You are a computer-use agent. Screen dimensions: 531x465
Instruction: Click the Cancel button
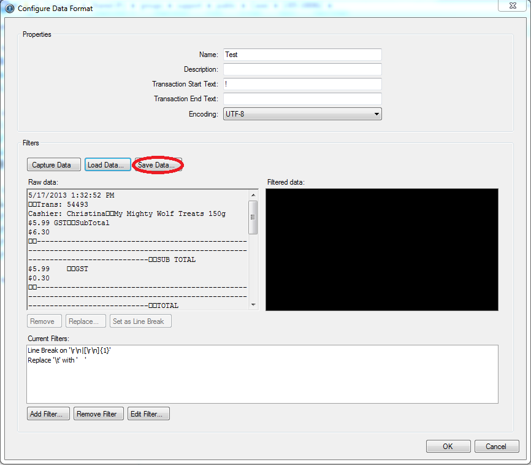tap(497, 447)
